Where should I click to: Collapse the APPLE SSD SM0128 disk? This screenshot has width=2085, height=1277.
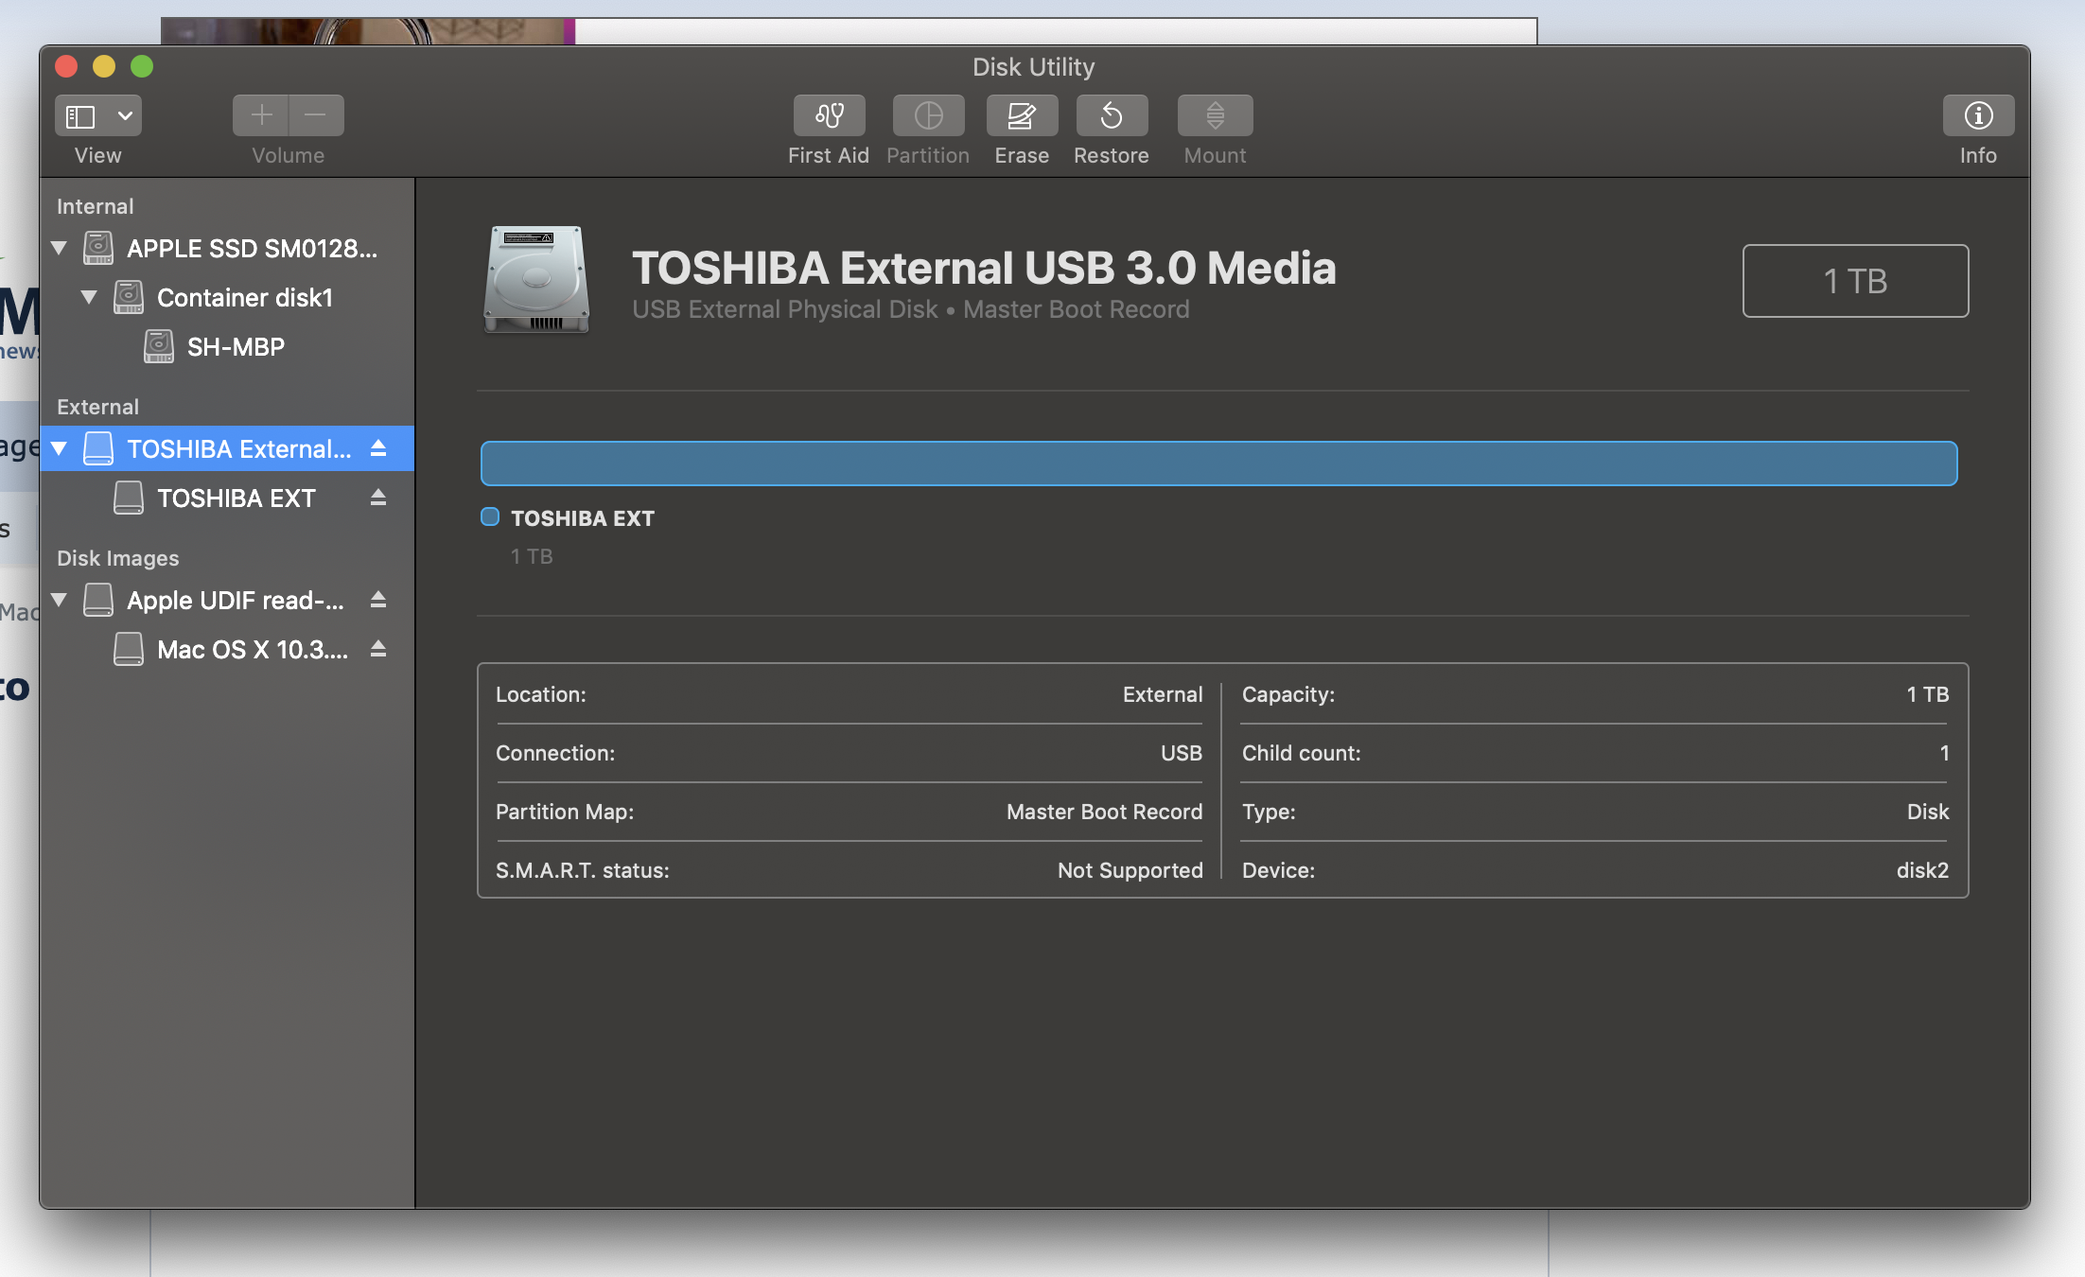point(59,248)
